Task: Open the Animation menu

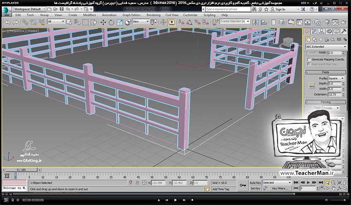Action: point(109,15)
